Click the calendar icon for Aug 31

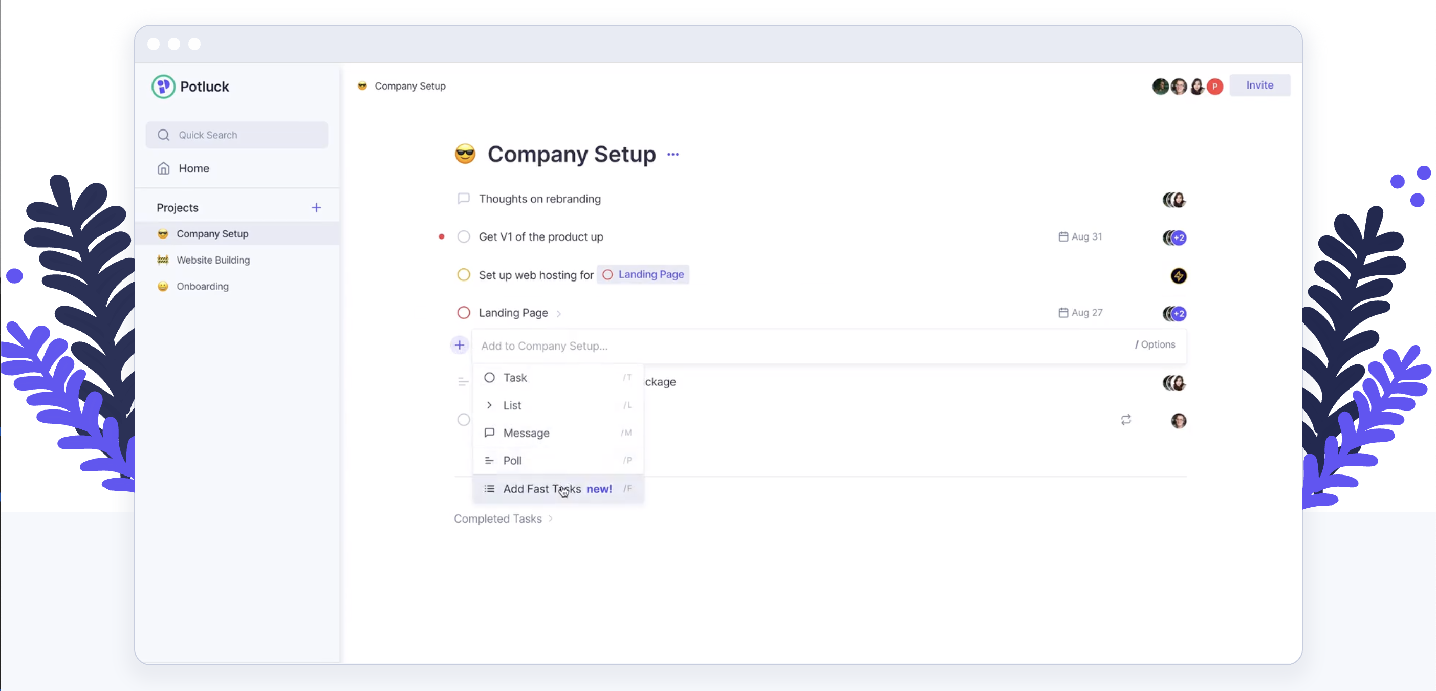click(1063, 236)
